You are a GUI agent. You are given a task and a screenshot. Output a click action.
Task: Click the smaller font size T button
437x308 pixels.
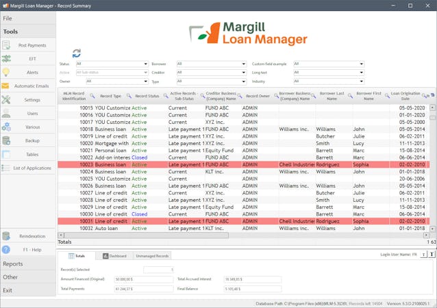(423, 255)
